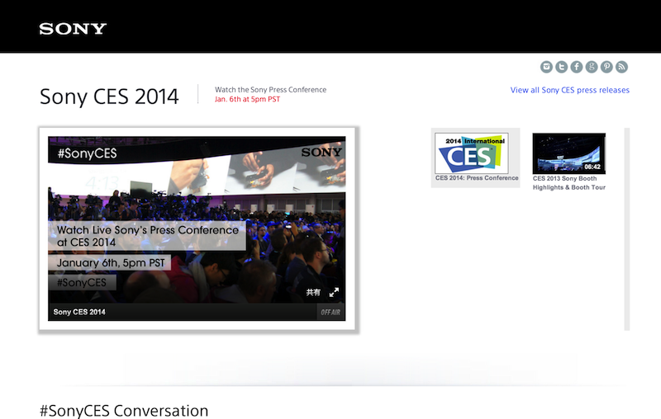Click the video list vertical scrollbar

pos(627,229)
